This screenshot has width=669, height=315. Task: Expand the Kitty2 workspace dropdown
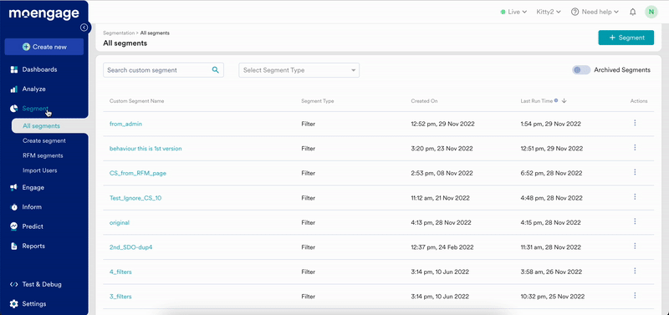point(549,12)
